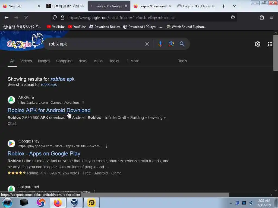Screen dimensions: 278x208
Task: Open options for the Google Play result
Action: (x=106, y=146)
